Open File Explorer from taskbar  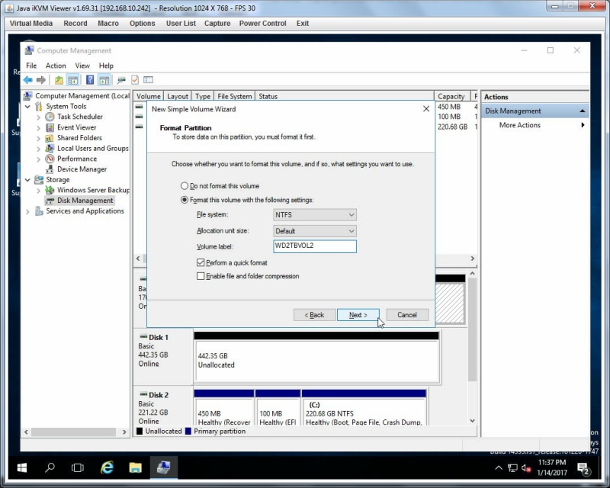coord(136,467)
